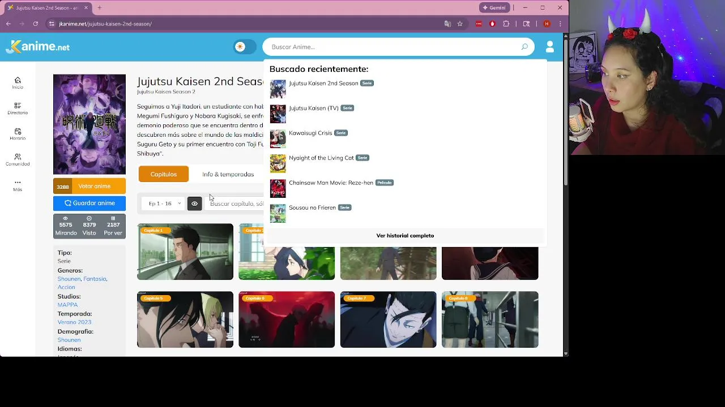Open Capitulo 5 episode thumbnail
This screenshot has width=725, height=407.
[185, 319]
